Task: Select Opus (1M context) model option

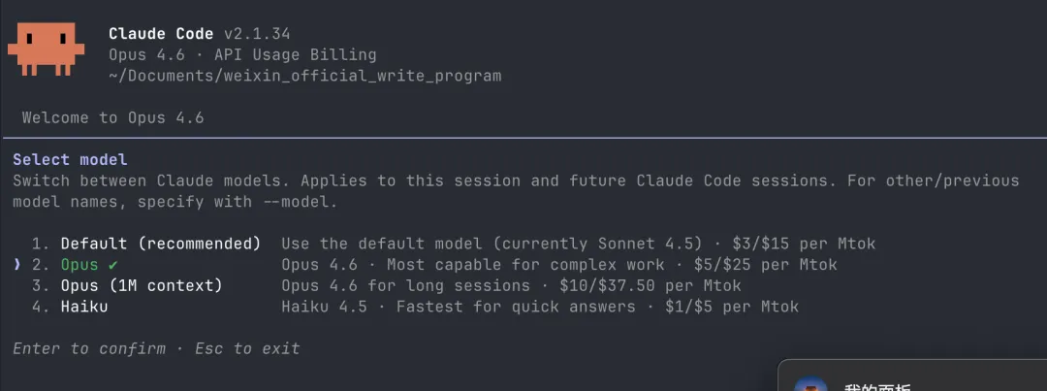Action: coord(142,286)
